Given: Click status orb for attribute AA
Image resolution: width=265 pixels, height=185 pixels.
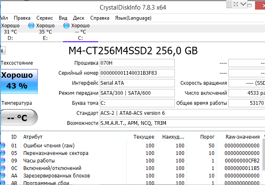Looking at the screenshot, I should pos(3,175).
